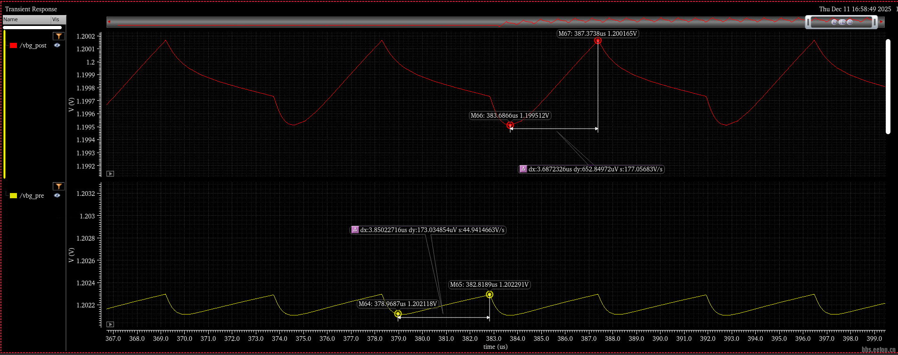Toggle visibility eye for /vbg_post
The image size is (898, 355).
tap(57, 46)
